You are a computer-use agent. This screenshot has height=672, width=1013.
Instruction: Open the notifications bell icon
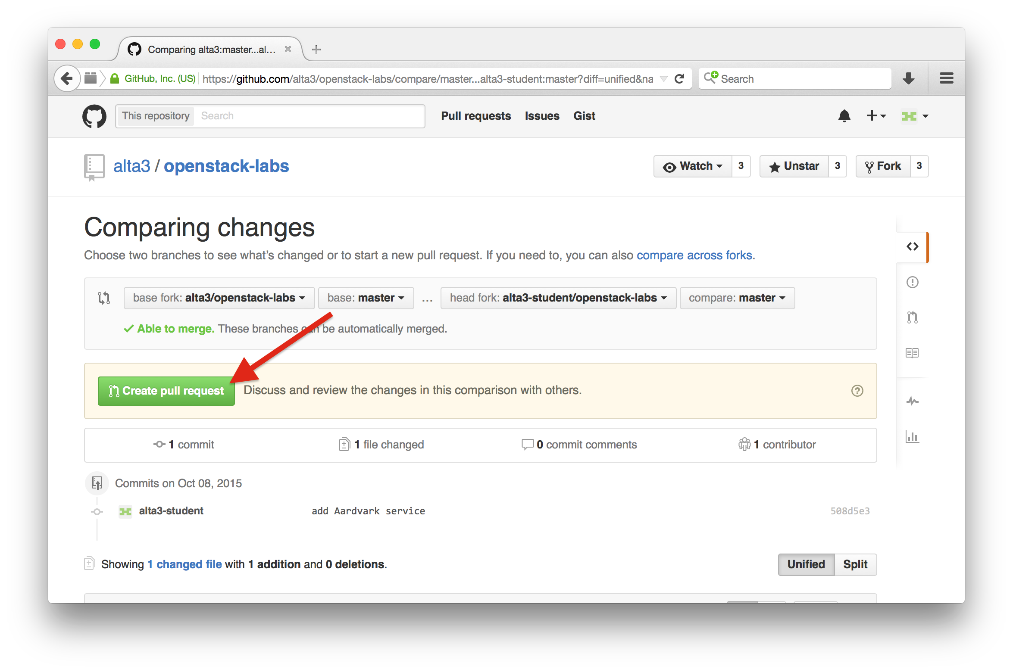[844, 116]
